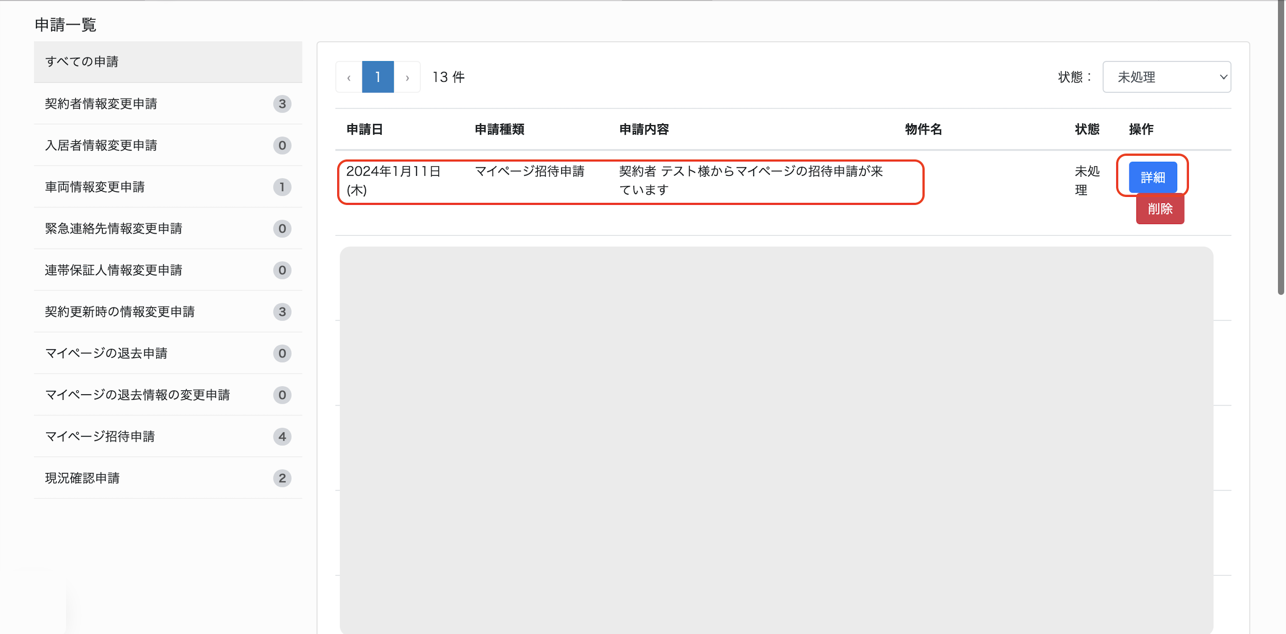Select page 1 in pagination
The width and height of the screenshot is (1286, 634).
pyautogui.click(x=378, y=77)
